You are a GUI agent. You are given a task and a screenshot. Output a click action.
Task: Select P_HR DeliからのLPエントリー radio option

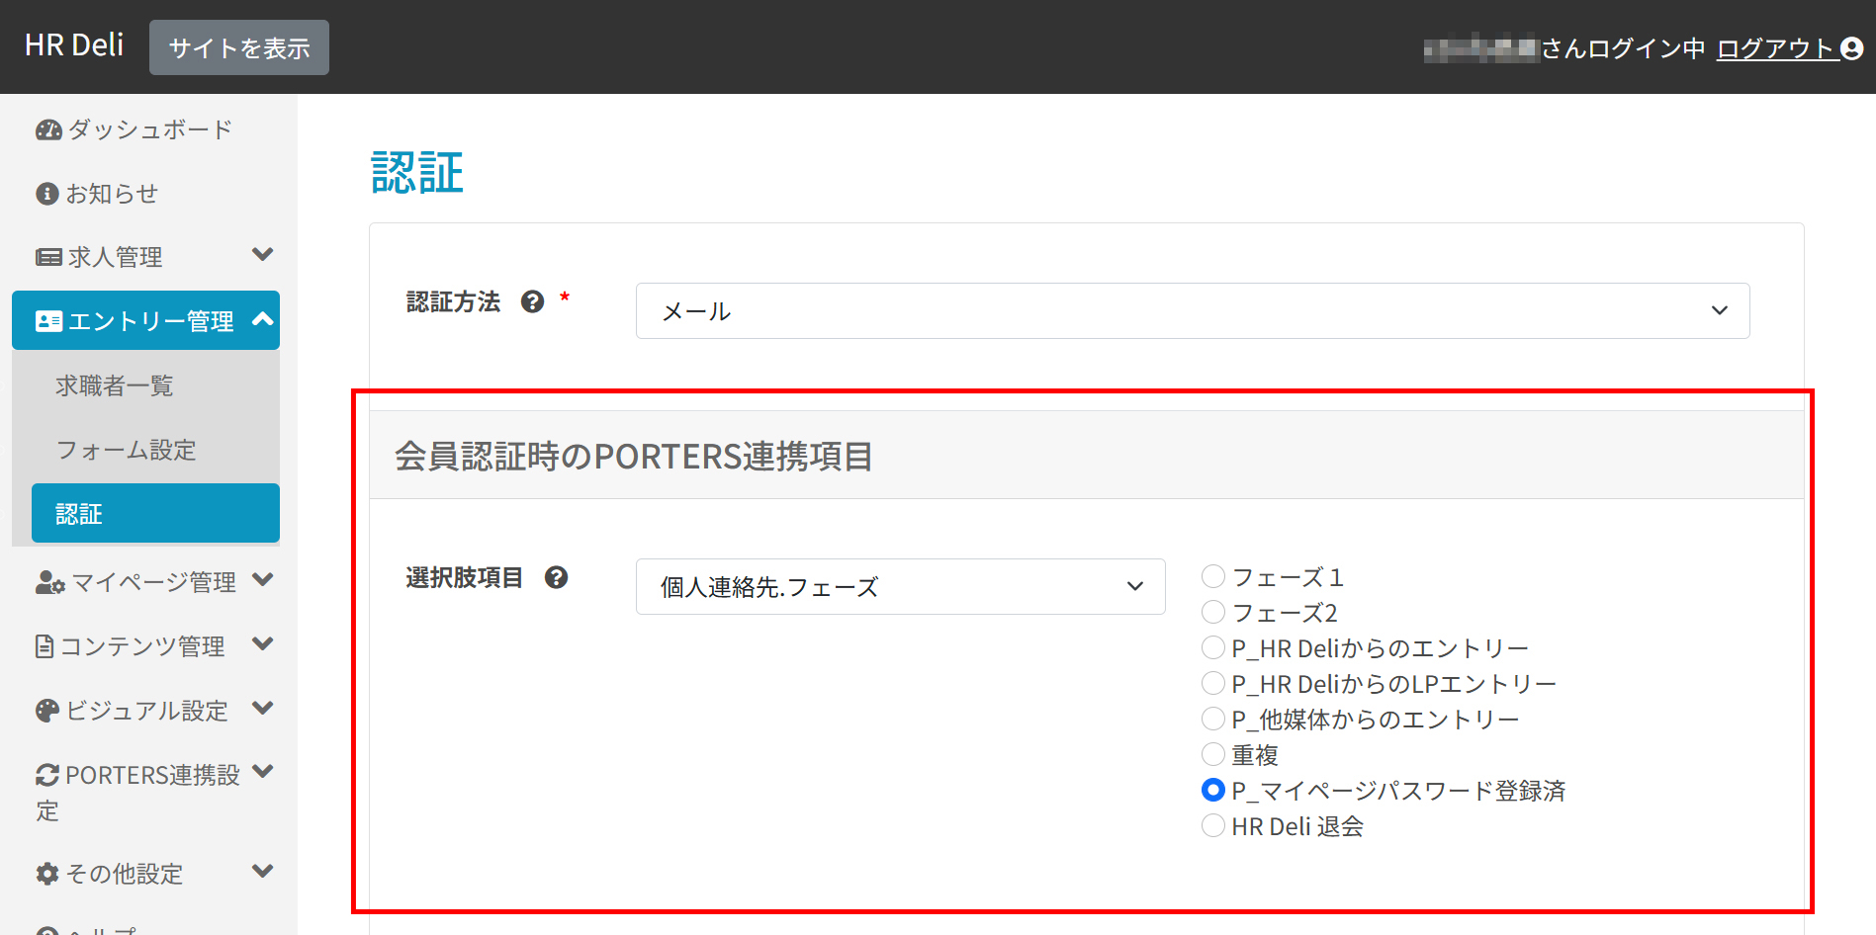(1213, 683)
